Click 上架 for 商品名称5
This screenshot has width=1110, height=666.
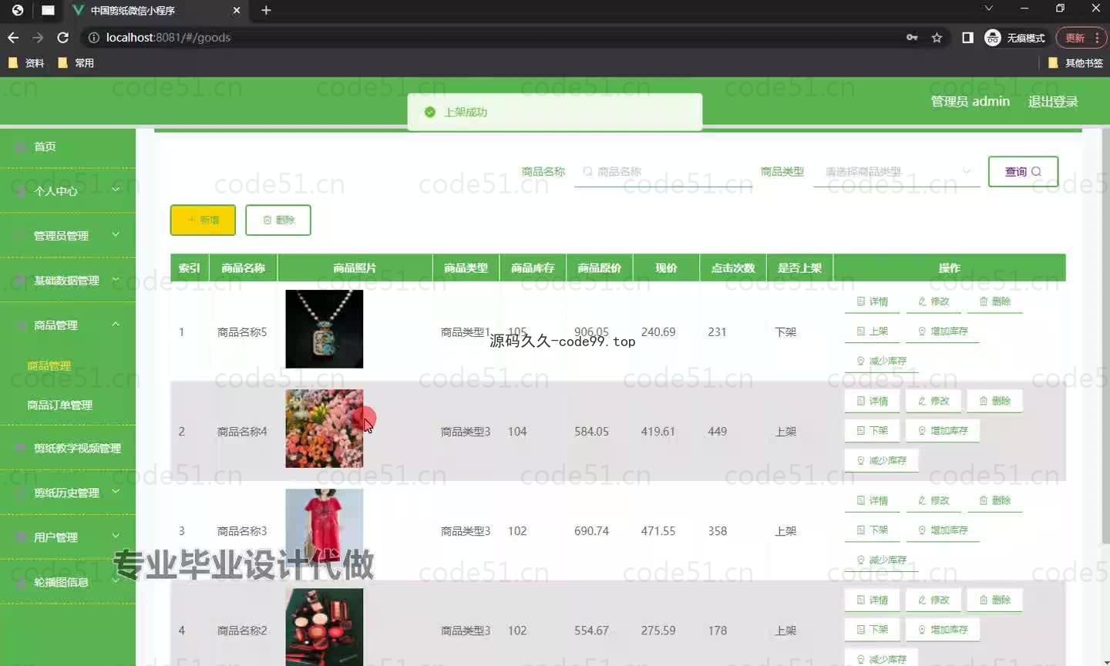point(873,331)
